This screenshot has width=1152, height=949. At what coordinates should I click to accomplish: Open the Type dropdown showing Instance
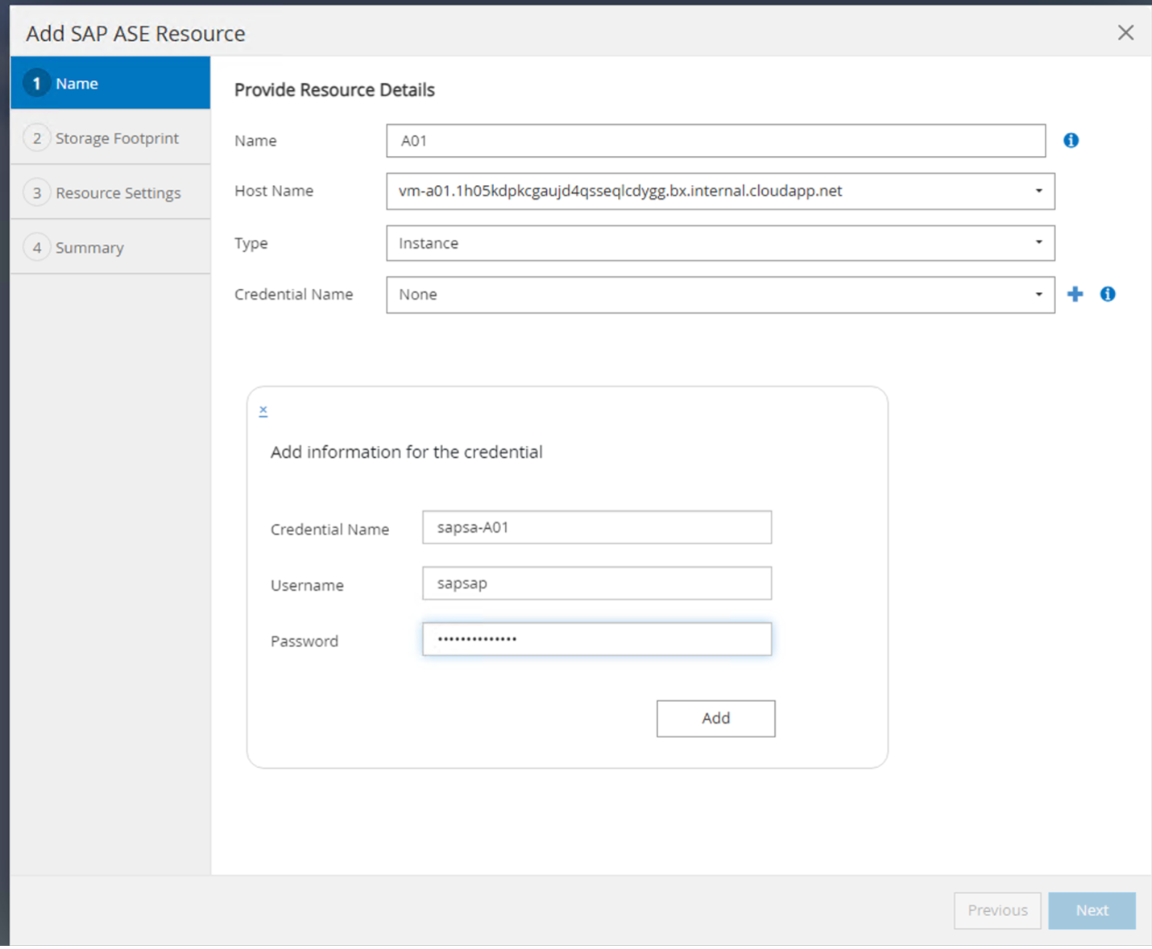(x=1038, y=243)
